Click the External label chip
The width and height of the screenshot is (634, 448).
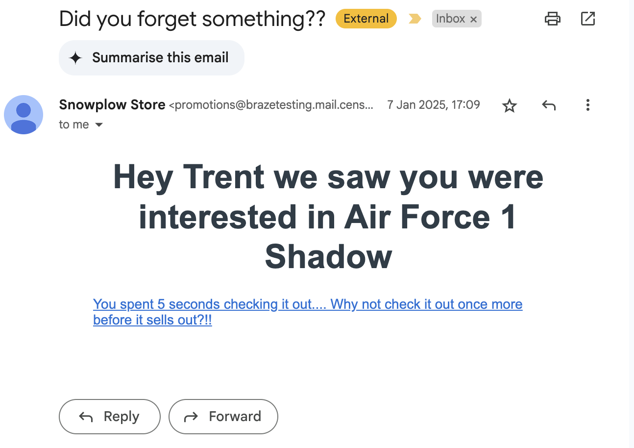click(366, 18)
